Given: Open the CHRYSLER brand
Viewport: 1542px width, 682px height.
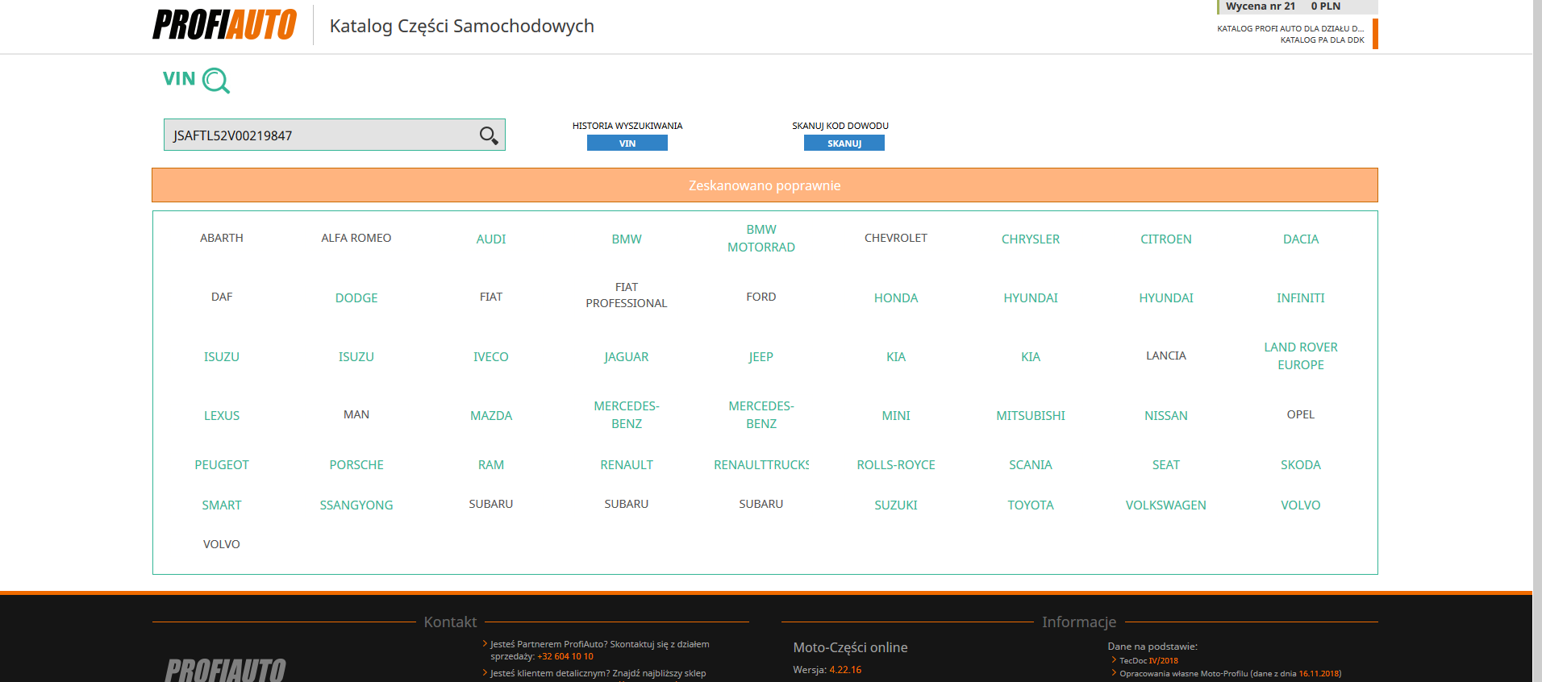Looking at the screenshot, I should coord(1031,239).
